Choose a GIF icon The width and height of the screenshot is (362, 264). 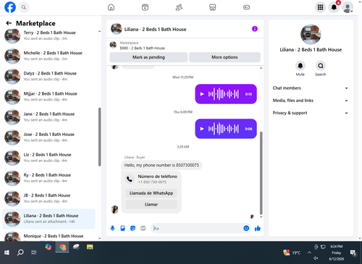click(143, 228)
